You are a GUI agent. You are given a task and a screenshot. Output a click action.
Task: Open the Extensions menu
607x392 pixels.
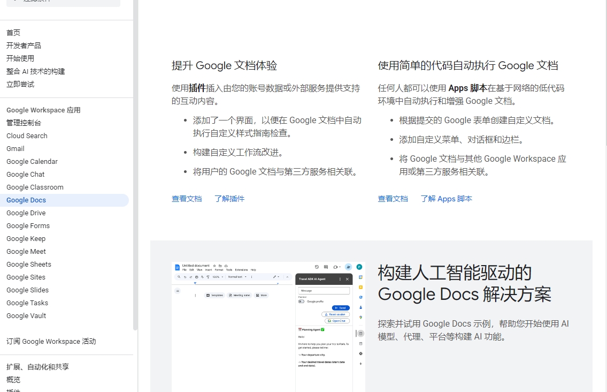(242, 270)
